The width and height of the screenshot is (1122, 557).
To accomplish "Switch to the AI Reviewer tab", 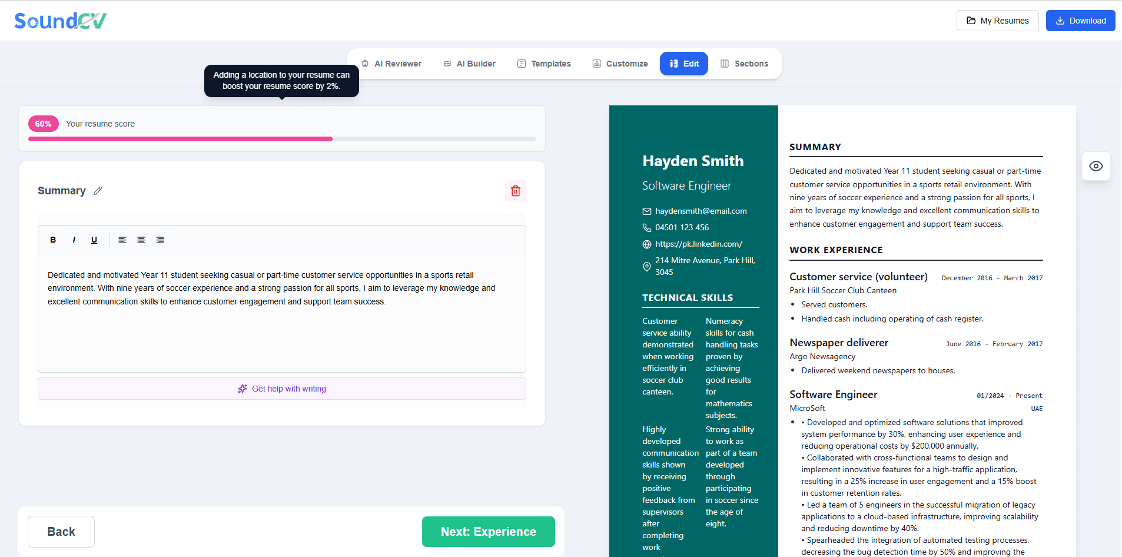I will [391, 64].
